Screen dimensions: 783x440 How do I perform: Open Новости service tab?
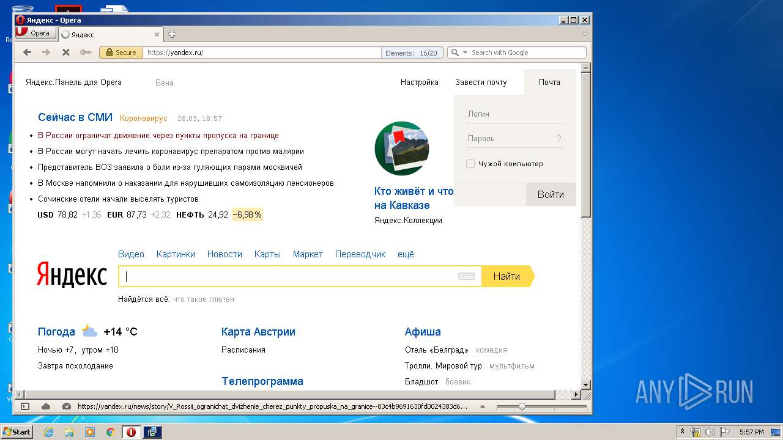pos(225,254)
